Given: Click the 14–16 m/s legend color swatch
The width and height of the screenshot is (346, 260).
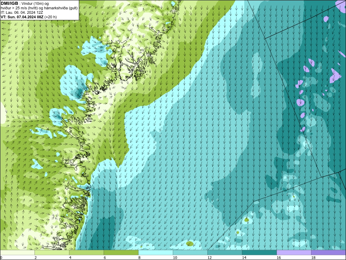Looking at the screenshot, I should (x=259, y=252).
